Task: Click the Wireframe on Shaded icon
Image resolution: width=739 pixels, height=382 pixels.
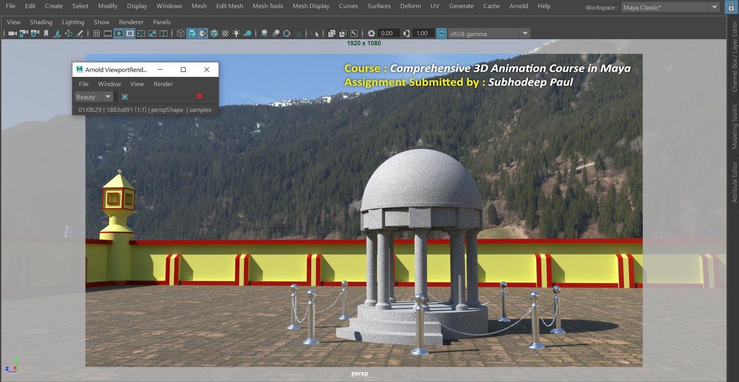Action: pos(214,33)
